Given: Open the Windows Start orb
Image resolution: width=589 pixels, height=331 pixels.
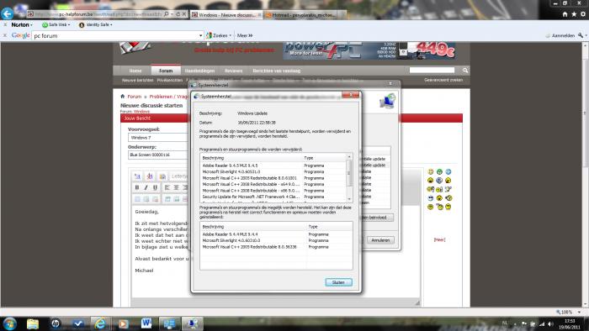Looking at the screenshot, I should 9,323.
